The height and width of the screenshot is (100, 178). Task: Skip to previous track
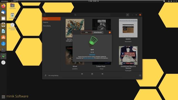point(82,74)
